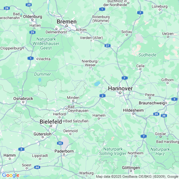Select the Osnabrück city label
This screenshot has height=179, width=179.
(x=23, y=99)
